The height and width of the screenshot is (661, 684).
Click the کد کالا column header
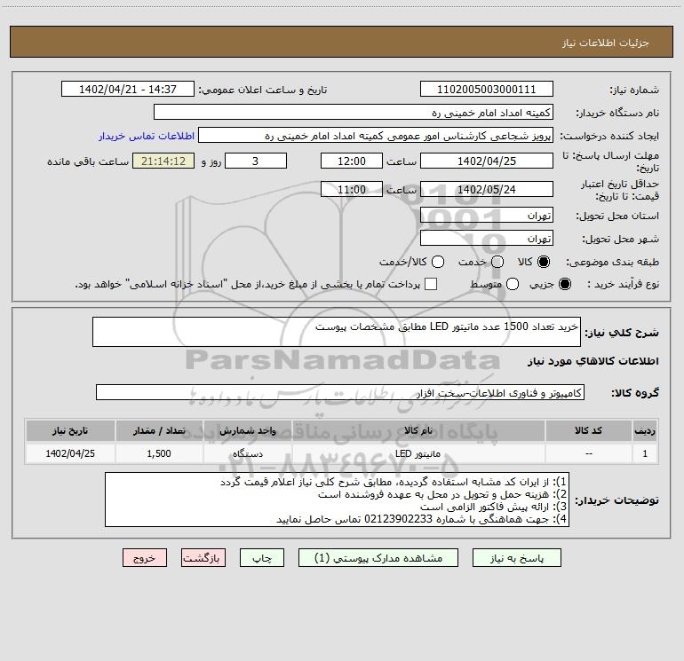point(588,431)
